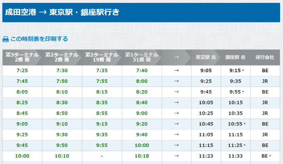Click the 7:25 Terminal 3 departure cell
This screenshot has width=283, height=164.
(x=22, y=71)
